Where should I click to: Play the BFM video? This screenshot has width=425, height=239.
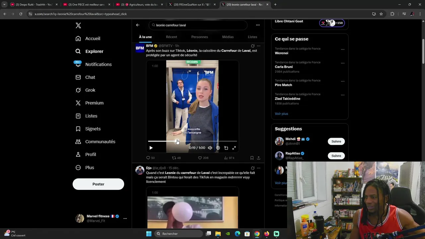pos(151,148)
